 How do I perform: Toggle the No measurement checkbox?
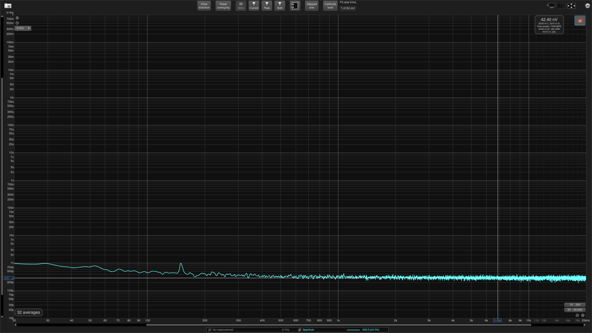tap(210, 330)
